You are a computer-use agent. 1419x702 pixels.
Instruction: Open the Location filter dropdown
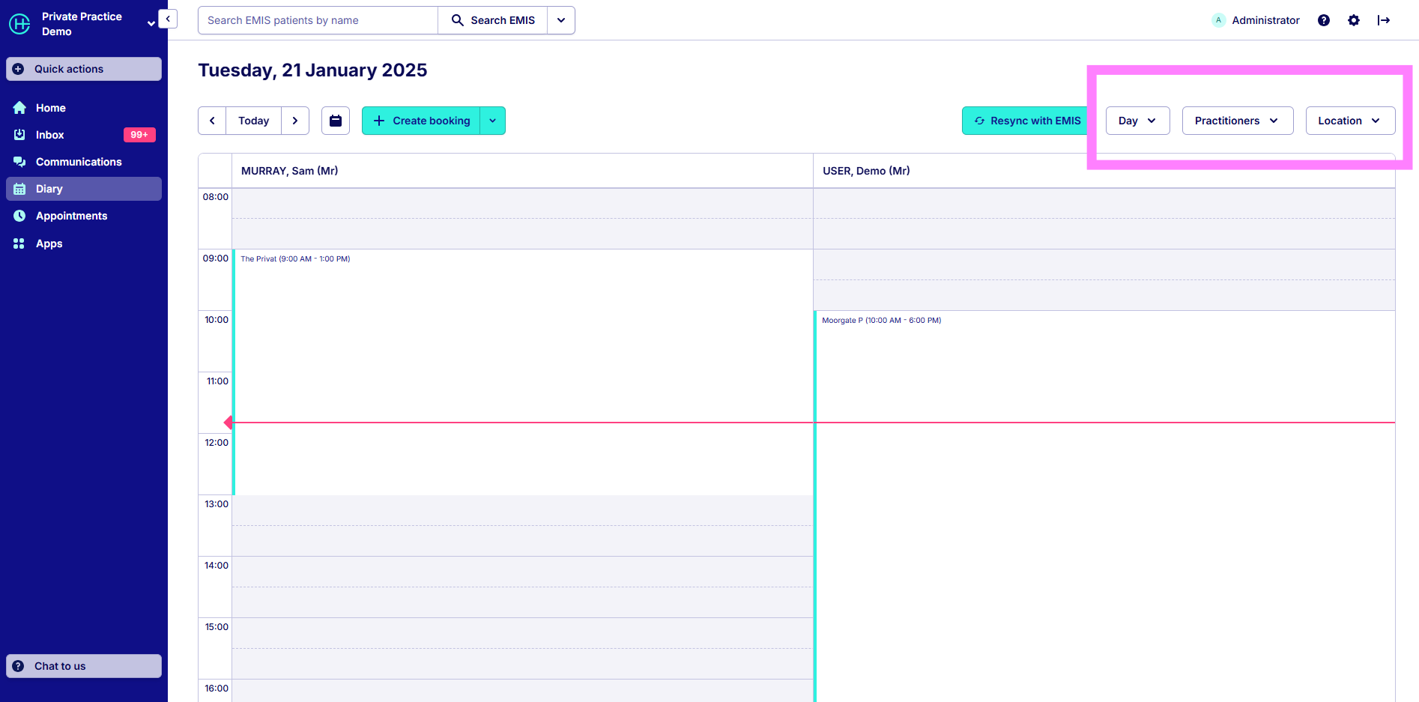[x=1349, y=121]
